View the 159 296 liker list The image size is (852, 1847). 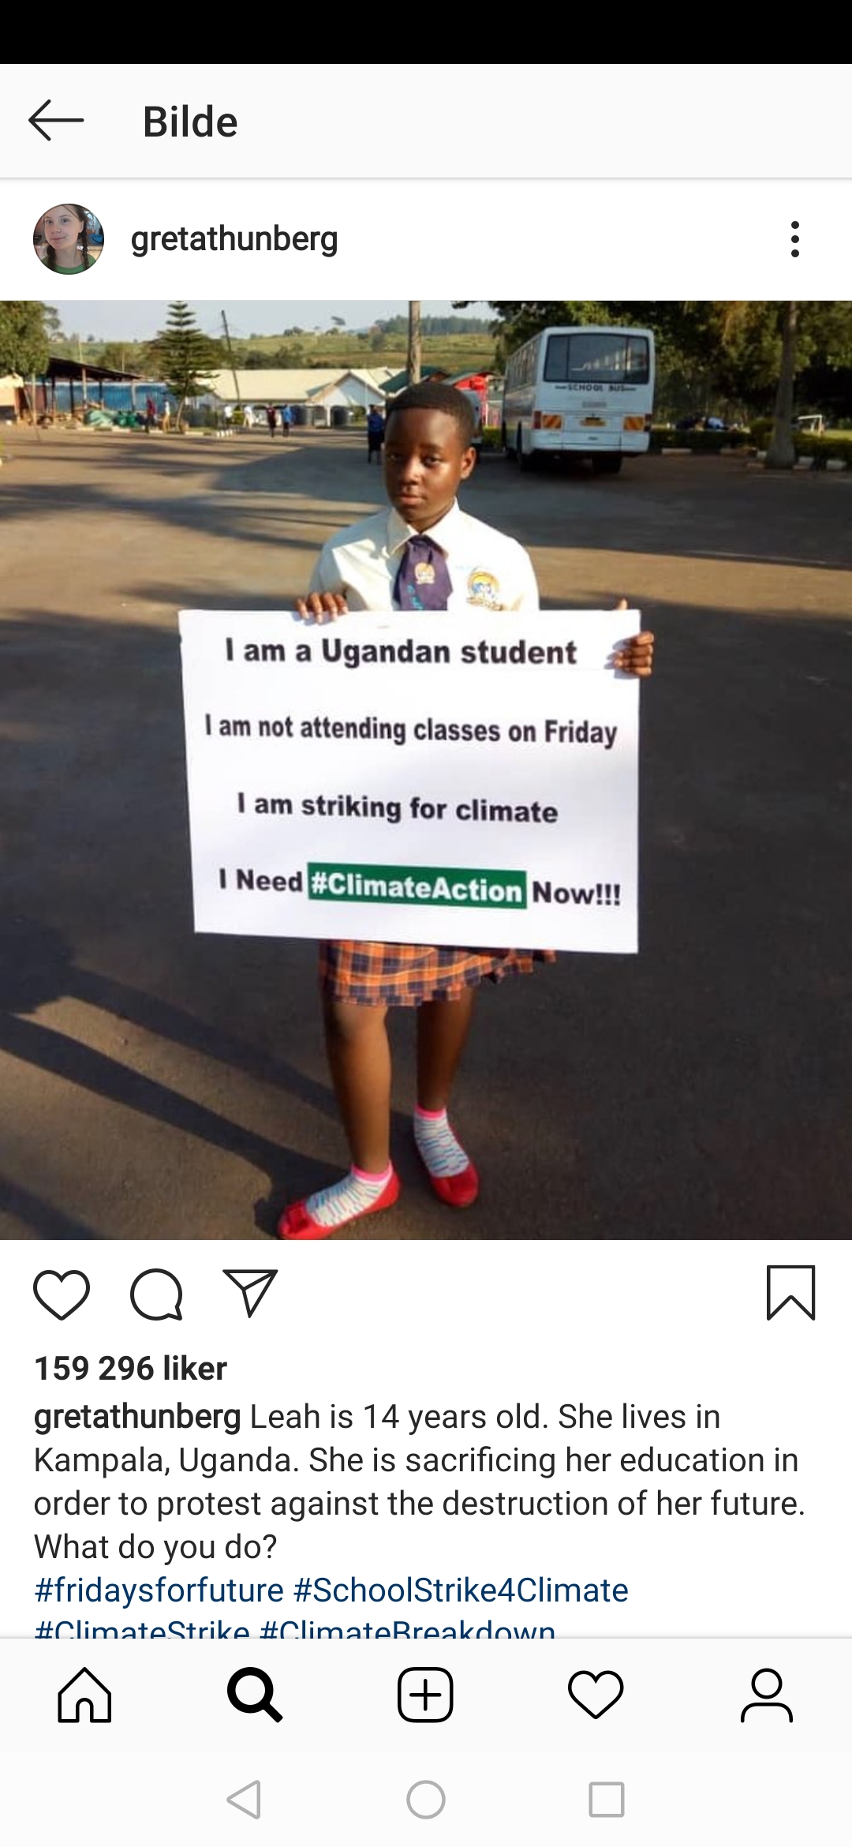[130, 1368]
